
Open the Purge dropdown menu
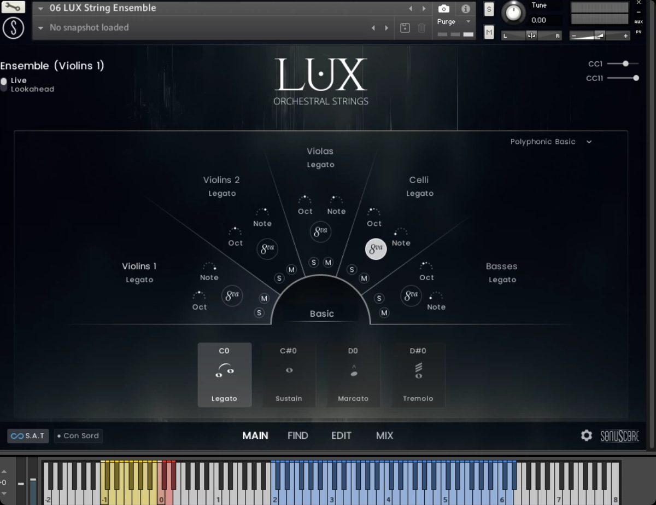(x=454, y=22)
